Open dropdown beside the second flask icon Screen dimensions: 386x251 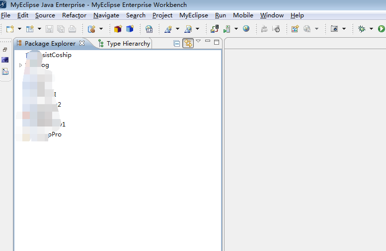197,29
